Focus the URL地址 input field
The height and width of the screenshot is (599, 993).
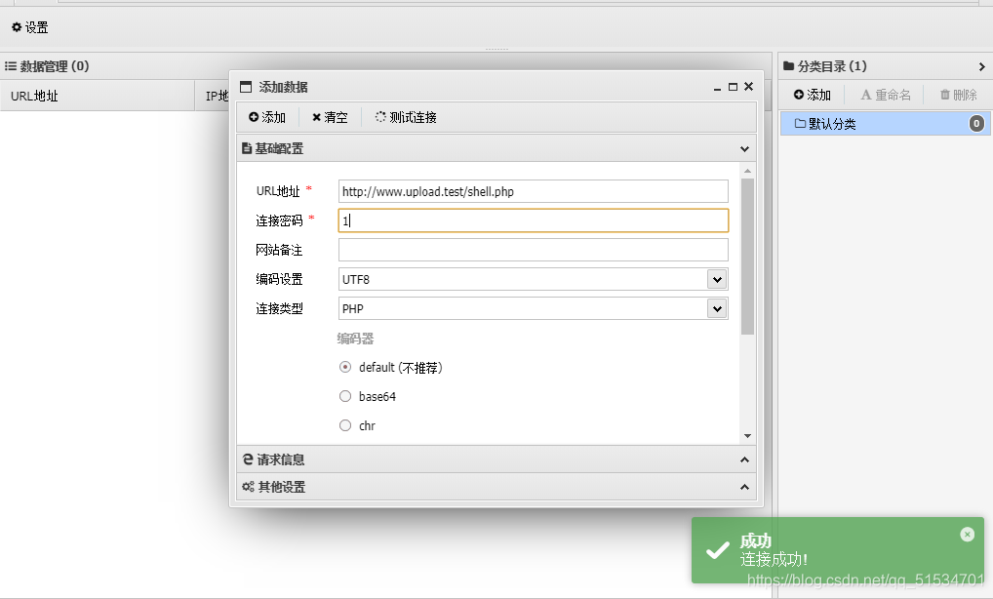[534, 191]
